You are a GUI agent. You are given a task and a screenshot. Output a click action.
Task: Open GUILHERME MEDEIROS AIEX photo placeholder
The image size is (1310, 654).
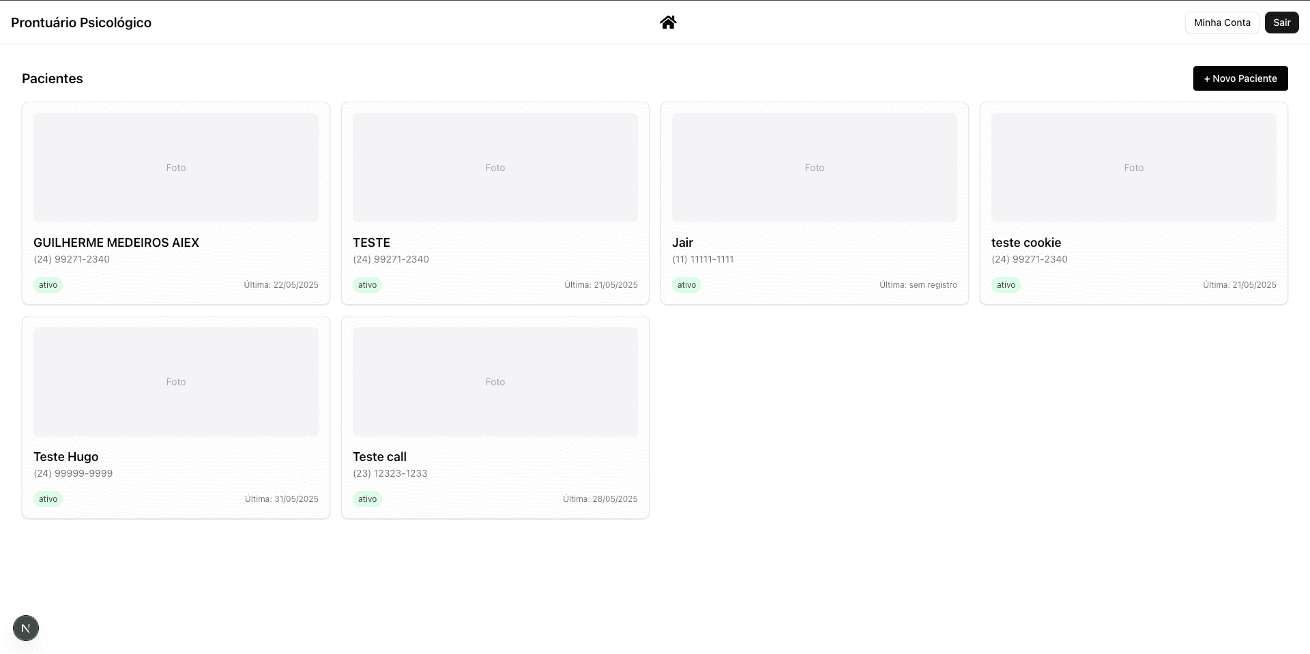(x=176, y=168)
